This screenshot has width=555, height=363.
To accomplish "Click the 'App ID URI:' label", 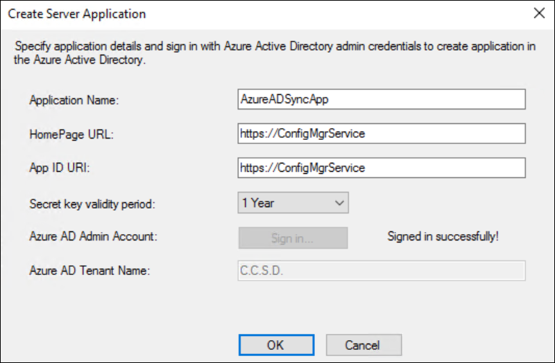I will click(60, 168).
